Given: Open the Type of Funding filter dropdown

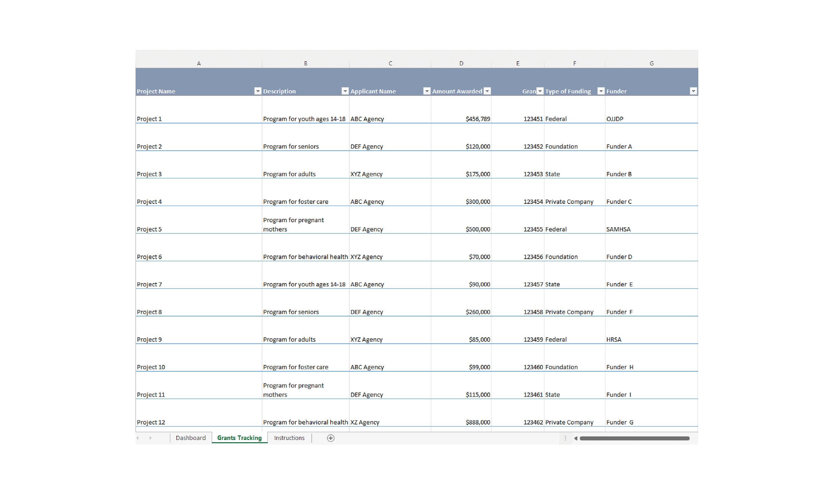Looking at the screenshot, I should pyautogui.click(x=601, y=91).
